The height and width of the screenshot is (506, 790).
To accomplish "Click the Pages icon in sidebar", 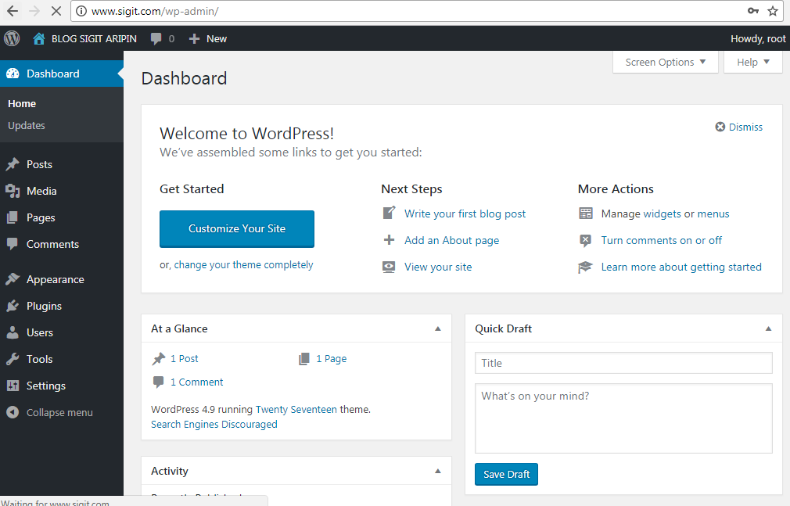I will point(13,217).
